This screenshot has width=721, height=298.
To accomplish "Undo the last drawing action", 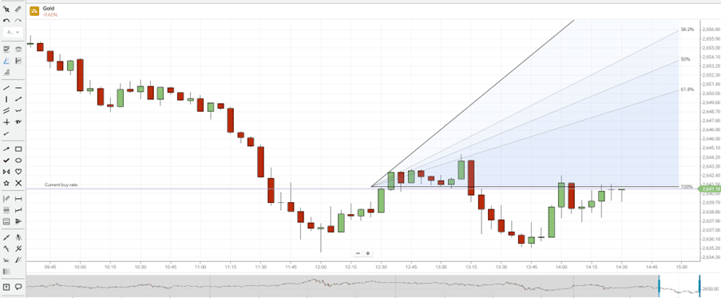I will (x=6, y=21).
